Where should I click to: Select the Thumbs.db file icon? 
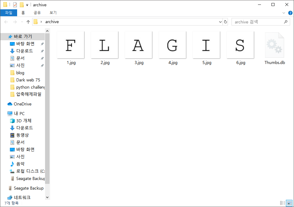coord(274,45)
